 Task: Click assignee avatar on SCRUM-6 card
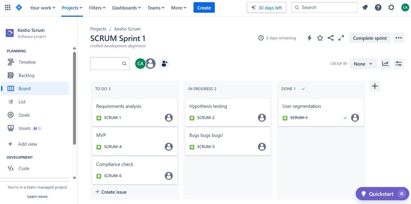(x=169, y=176)
